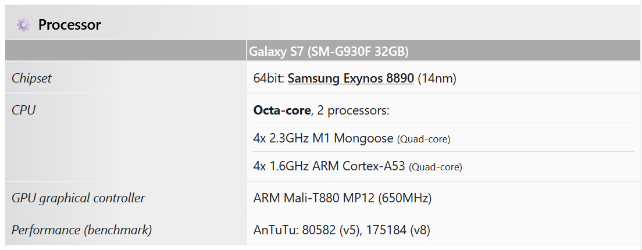Viewport: 642px width, 250px height.
Task: Click the Performance (benchmark) row label
Action: [x=81, y=230]
